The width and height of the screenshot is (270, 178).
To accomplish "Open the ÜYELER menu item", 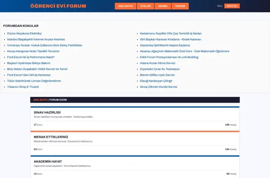I will click(x=145, y=6).
